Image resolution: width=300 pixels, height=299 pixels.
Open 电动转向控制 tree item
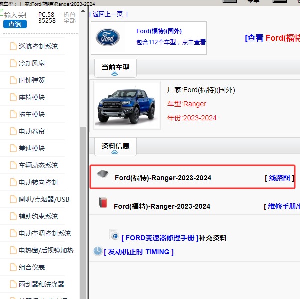38,182
